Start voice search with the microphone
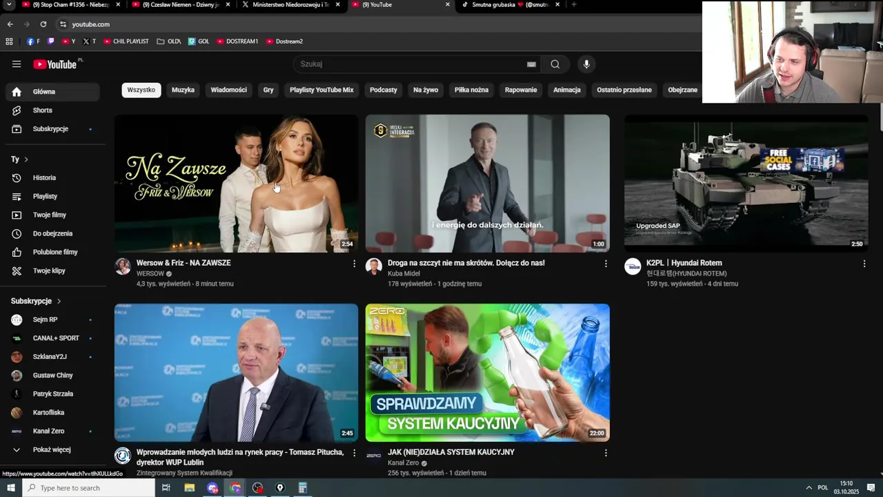 [586, 64]
